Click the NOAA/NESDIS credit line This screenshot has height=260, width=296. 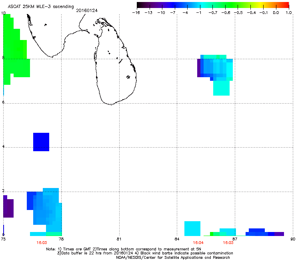pyautogui.click(x=173, y=257)
